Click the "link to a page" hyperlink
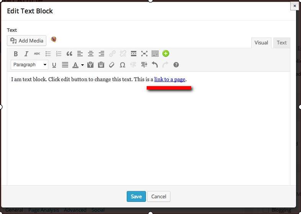 click(x=170, y=79)
